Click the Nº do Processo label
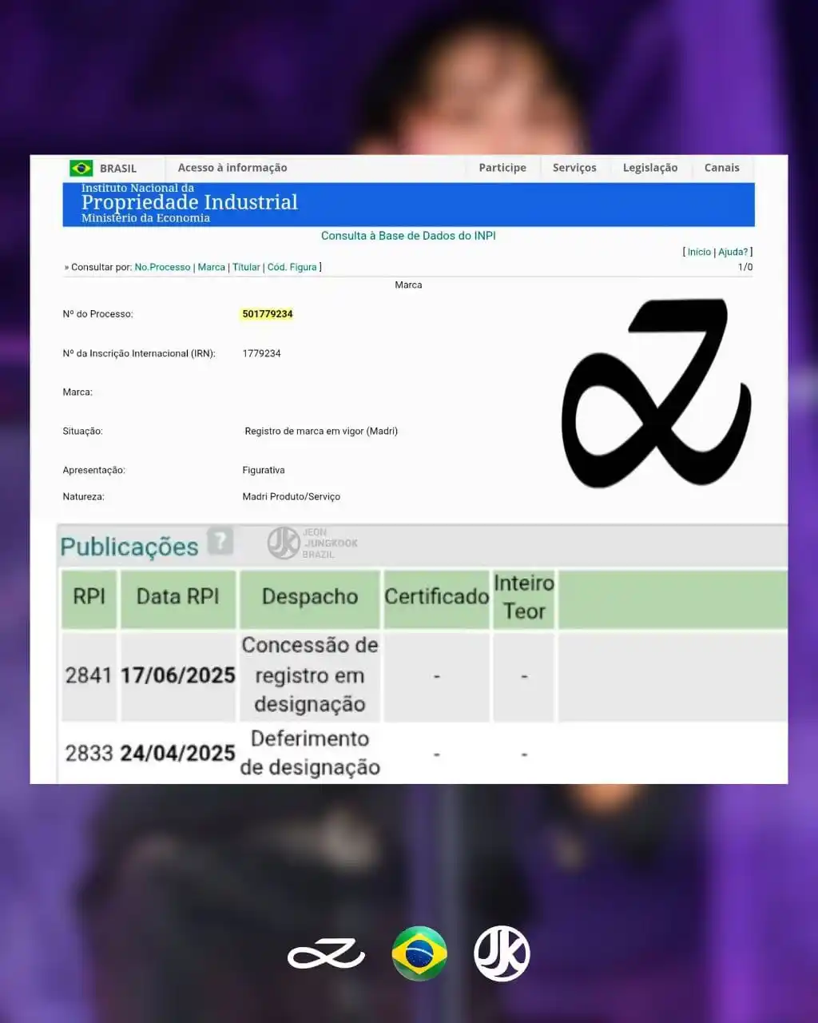818x1023 pixels. point(98,314)
